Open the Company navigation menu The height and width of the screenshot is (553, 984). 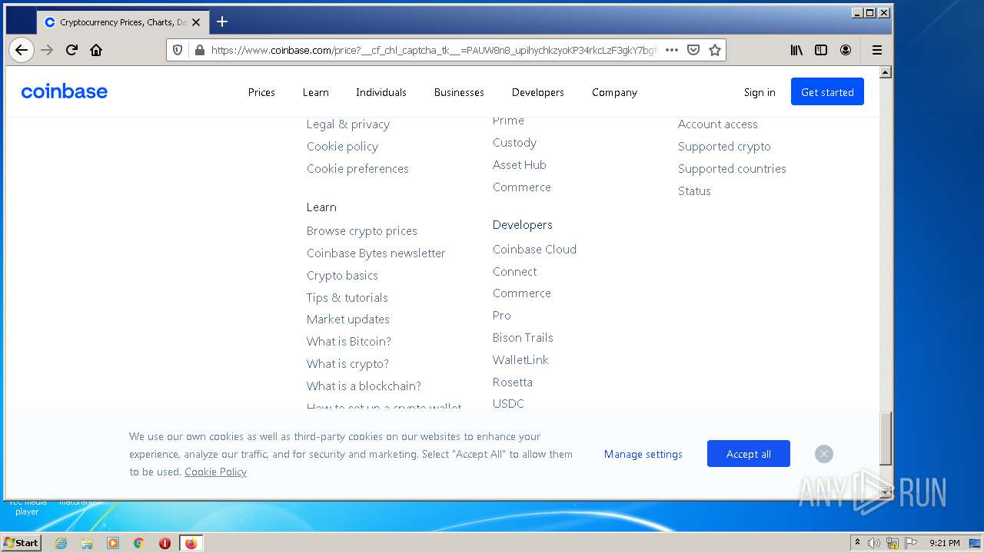pos(614,92)
